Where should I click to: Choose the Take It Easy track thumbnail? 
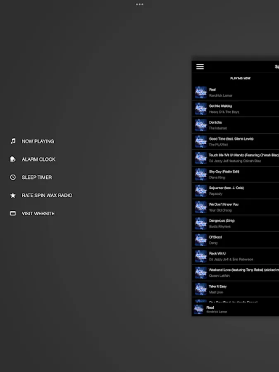[x=201, y=289]
